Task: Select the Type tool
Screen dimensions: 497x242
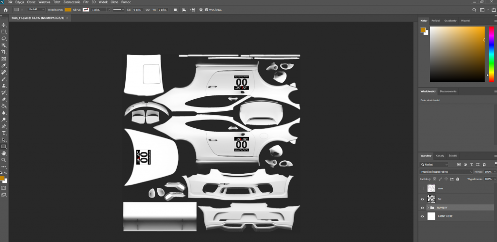Action: [x=4, y=133]
